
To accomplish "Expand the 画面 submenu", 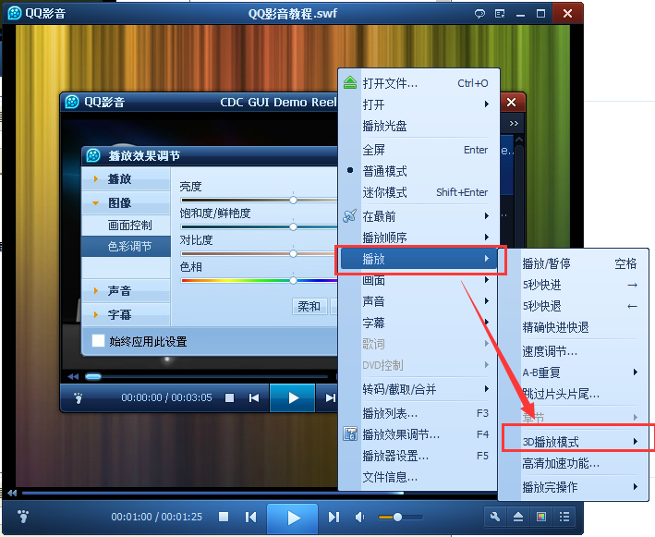I will pos(419,280).
